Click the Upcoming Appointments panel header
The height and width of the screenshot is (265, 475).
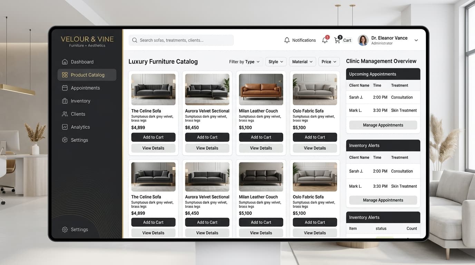[383, 74]
